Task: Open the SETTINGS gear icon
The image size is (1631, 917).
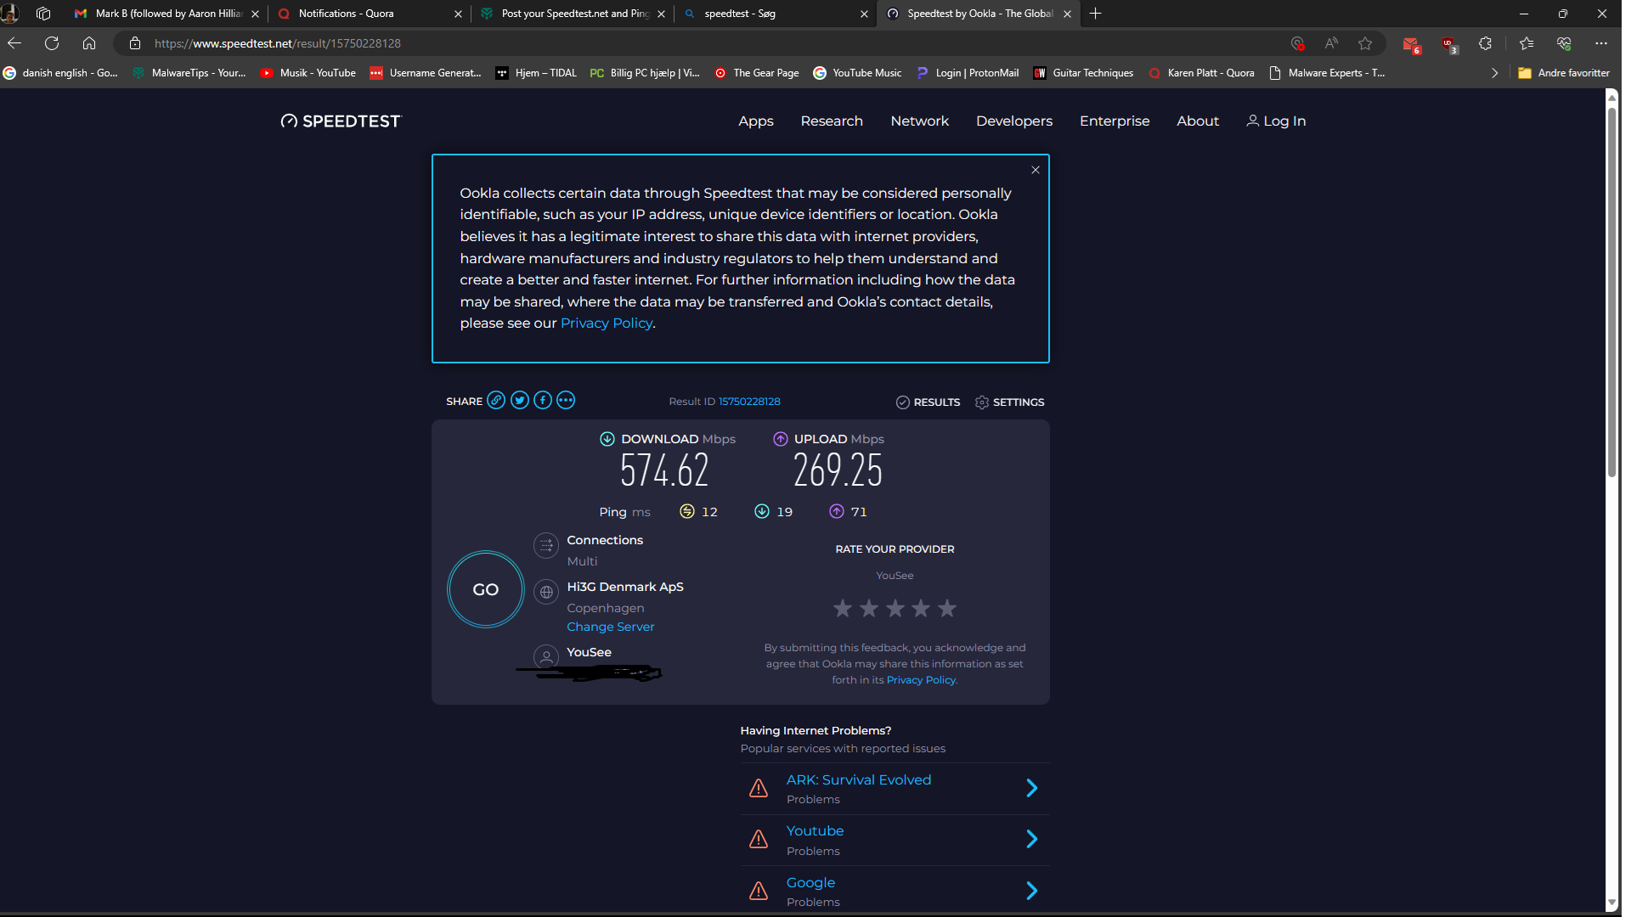Action: pos(982,402)
